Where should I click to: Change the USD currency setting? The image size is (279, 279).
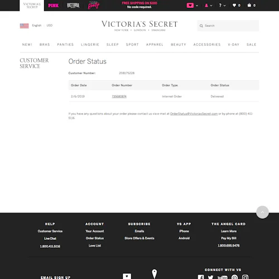50,25
